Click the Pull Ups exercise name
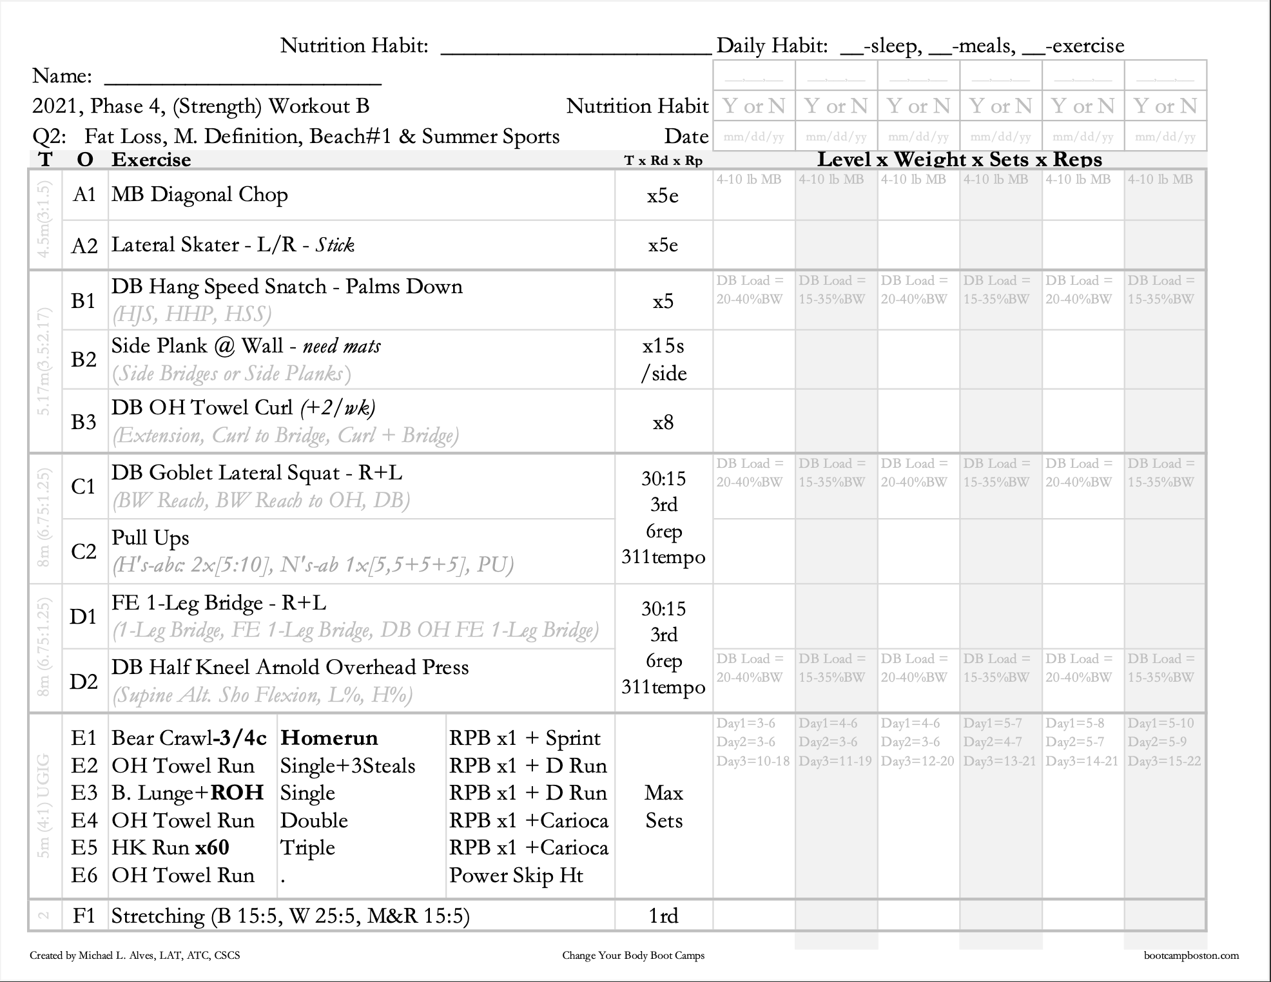The image size is (1271, 982). coord(150,538)
